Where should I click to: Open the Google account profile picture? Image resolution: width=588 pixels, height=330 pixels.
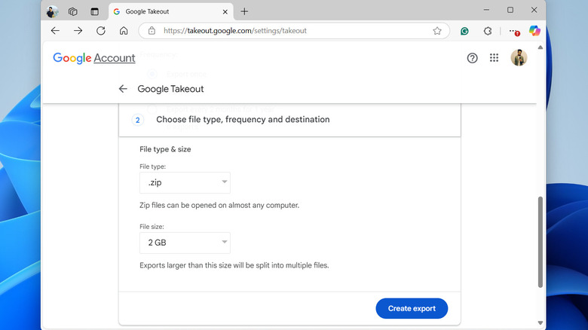[x=519, y=58]
